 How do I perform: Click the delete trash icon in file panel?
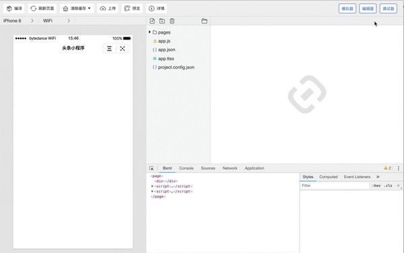172,21
